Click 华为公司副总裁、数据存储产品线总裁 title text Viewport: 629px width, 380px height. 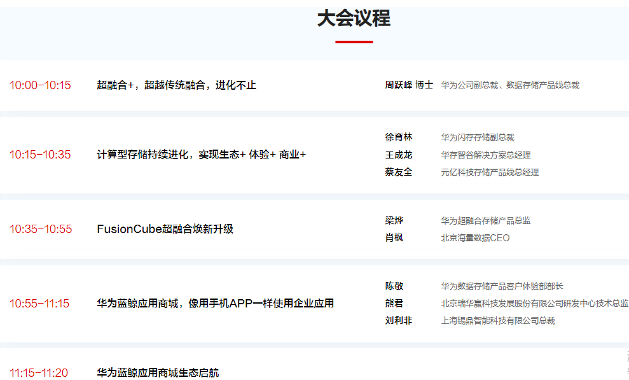tap(510, 85)
